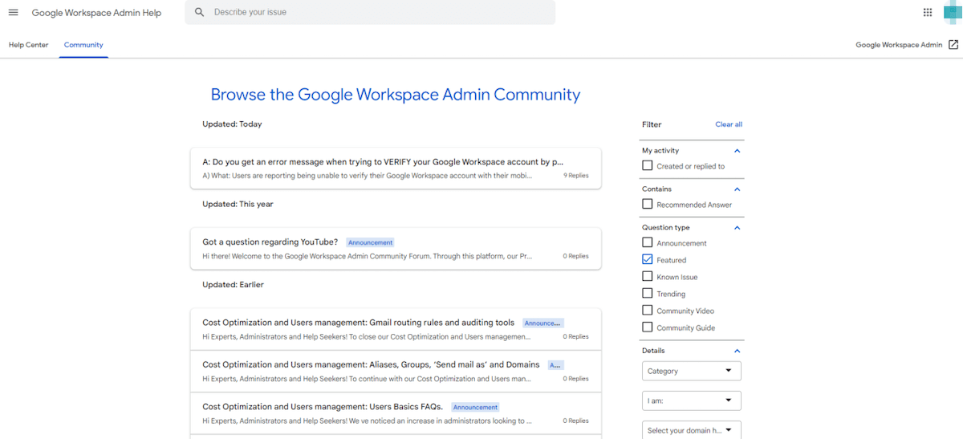Open the Category dropdown
This screenshot has width=963, height=439.
pos(691,371)
